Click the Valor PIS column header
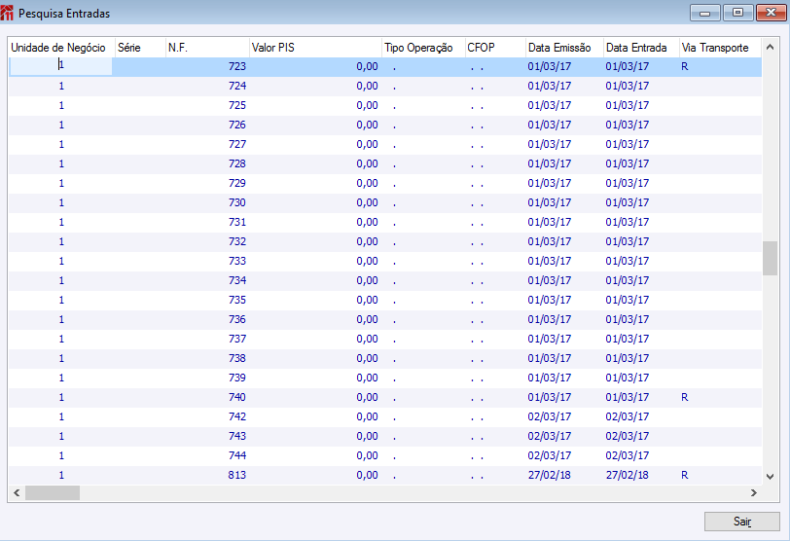Image resolution: width=790 pixels, height=541 pixels. coord(316,48)
